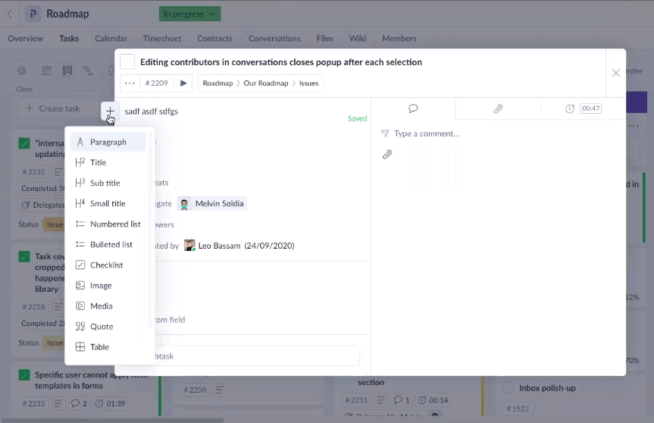This screenshot has width=654, height=423.
Task: Insert a Media block
Action: pyautogui.click(x=108, y=305)
